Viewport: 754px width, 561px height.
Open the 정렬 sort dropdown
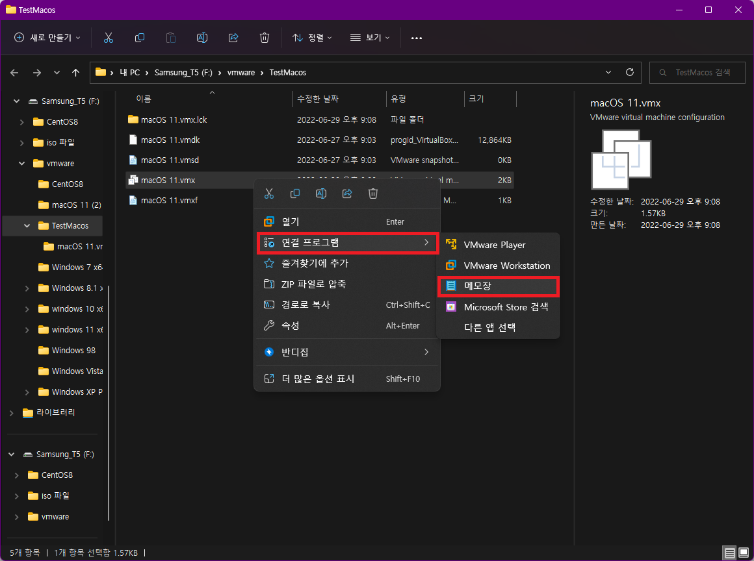[313, 38]
